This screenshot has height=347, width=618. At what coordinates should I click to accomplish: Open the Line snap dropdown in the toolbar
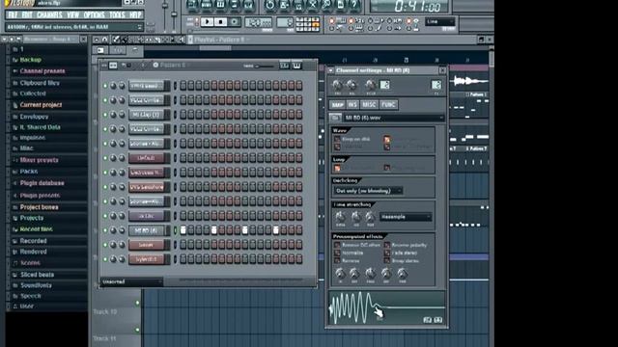pyautogui.click(x=440, y=22)
